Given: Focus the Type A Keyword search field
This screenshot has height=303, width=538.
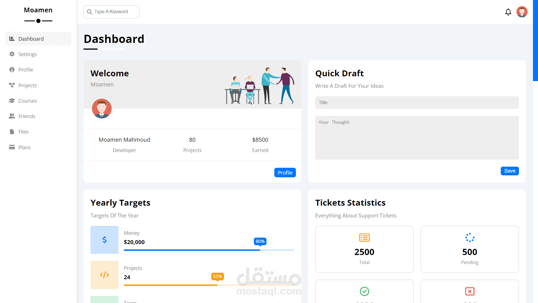Looking at the screenshot, I should click(x=112, y=12).
